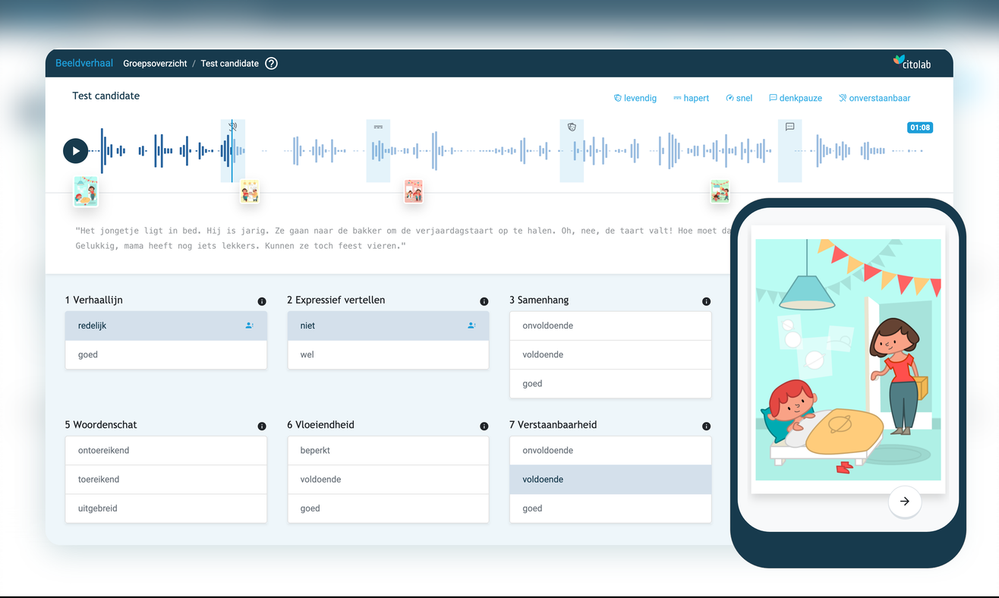
Task: Click the denkpauze marker on waveform
Action: 789,127
